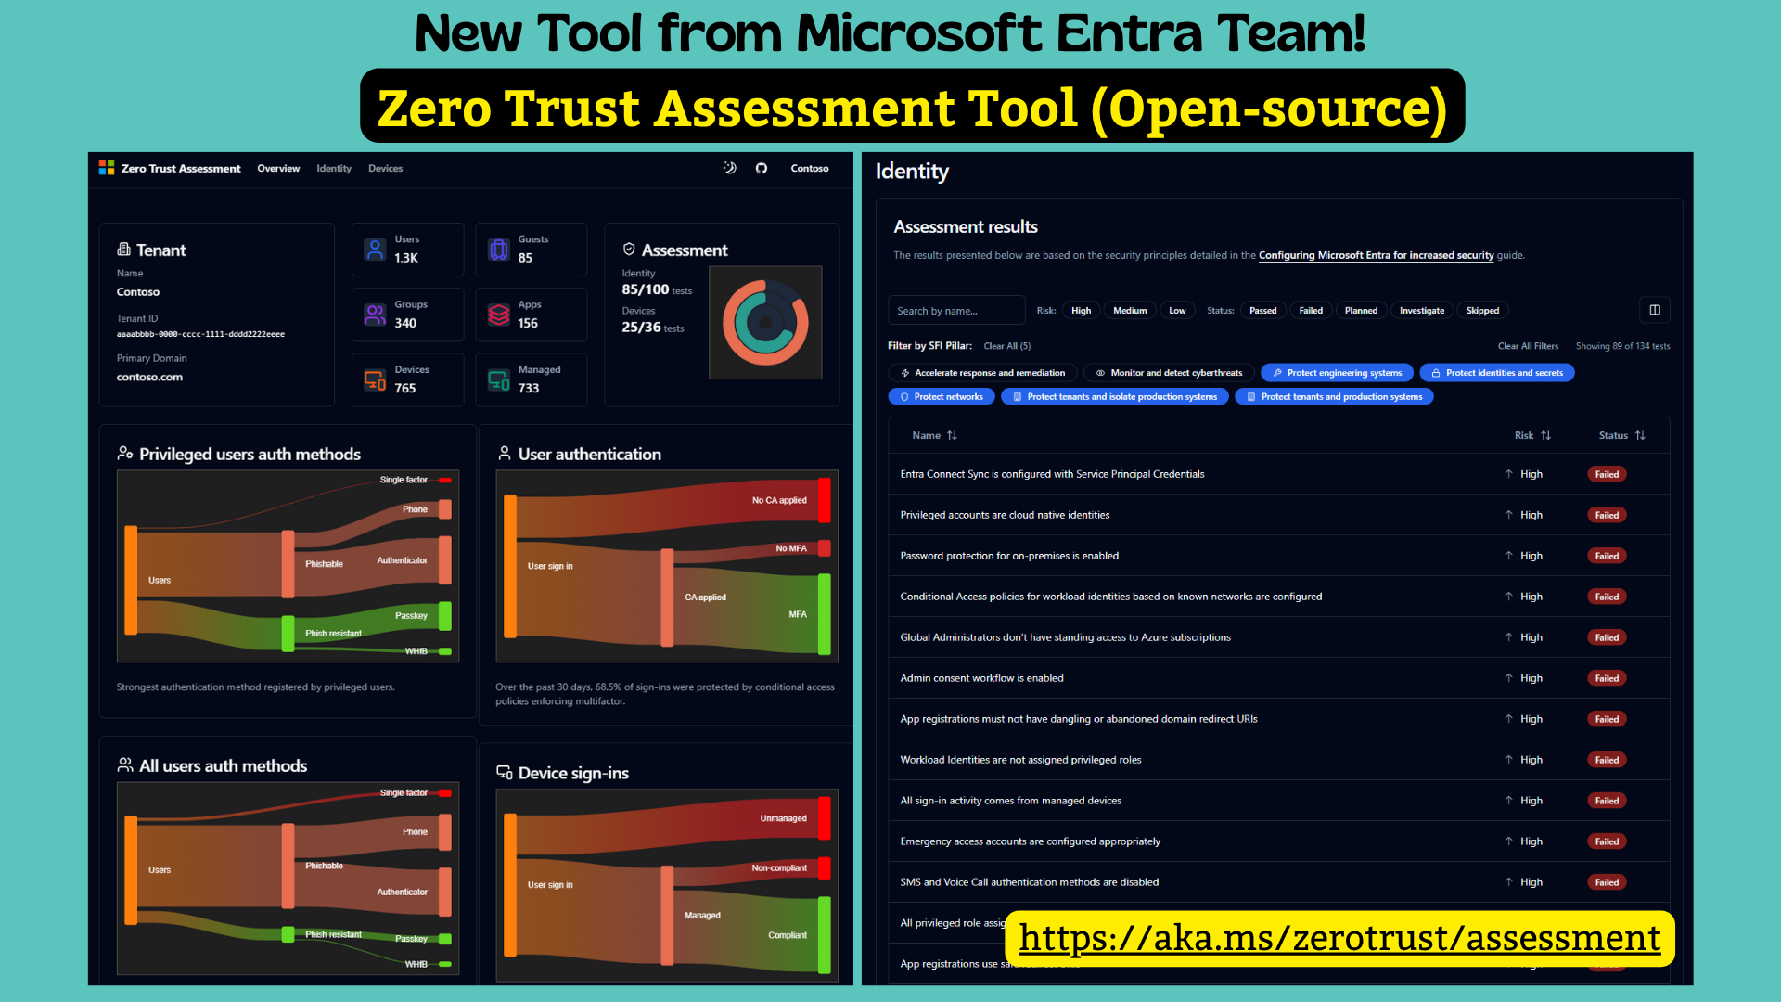Open the Overview tab
This screenshot has width=1781, height=1002.
(278, 169)
